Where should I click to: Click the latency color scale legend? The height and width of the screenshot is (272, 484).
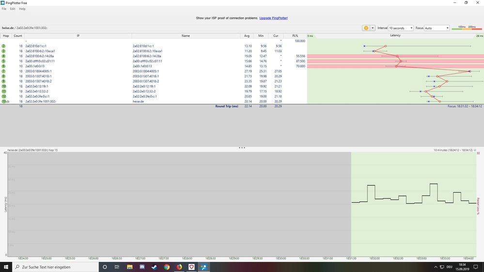[467, 28]
